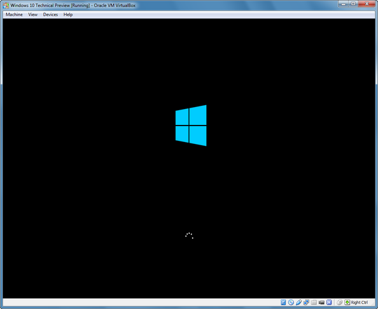The image size is (378, 309).
Task: Maximize the VirtualBox window
Action: 353,4
